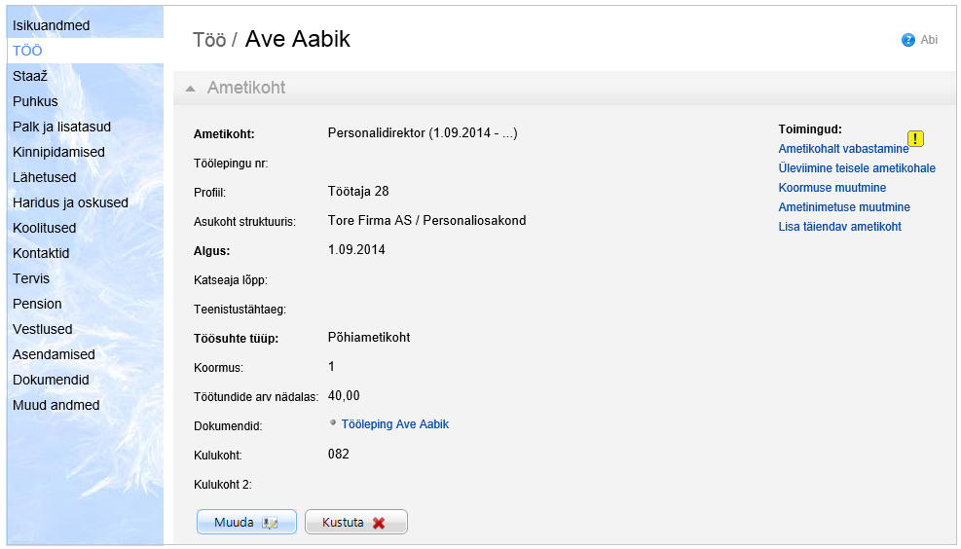This screenshot has width=961, height=549.
Task: Open the Puhkus sidebar item
Action: [35, 101]
